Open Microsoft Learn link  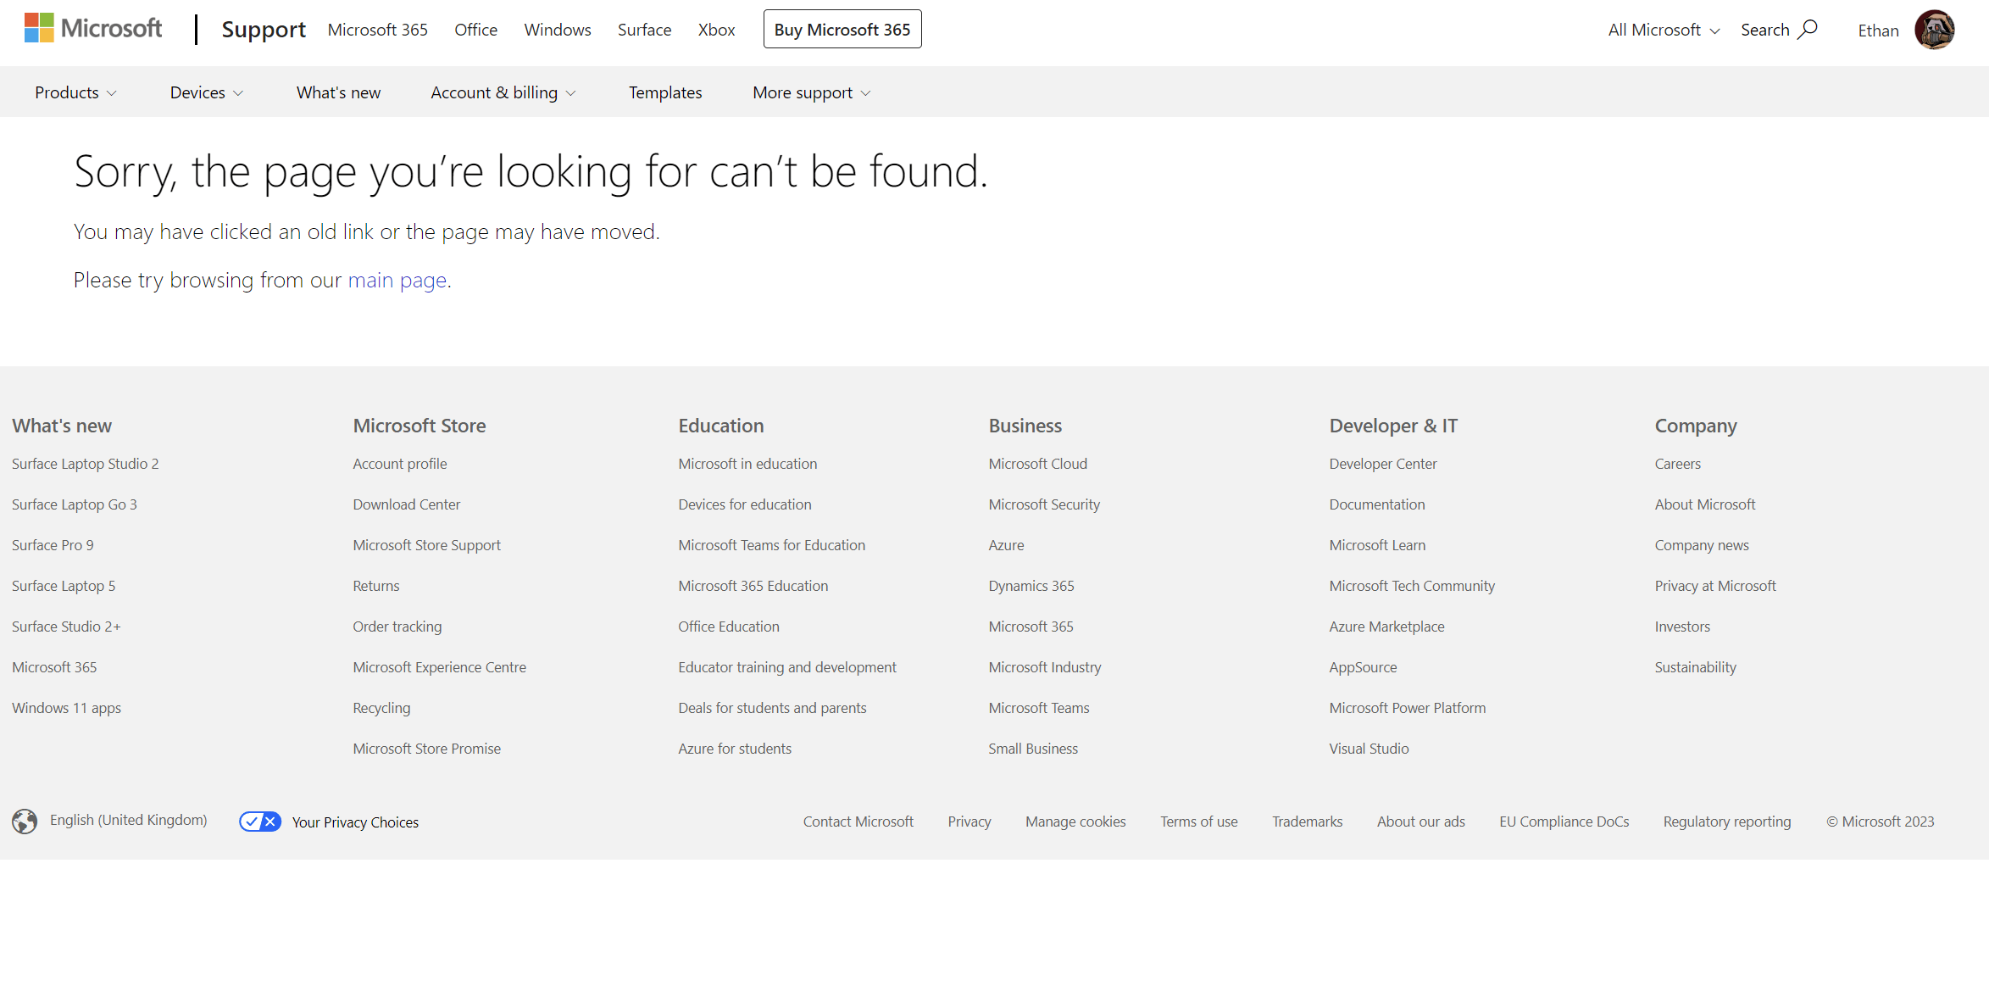(x=1377, y=545)
